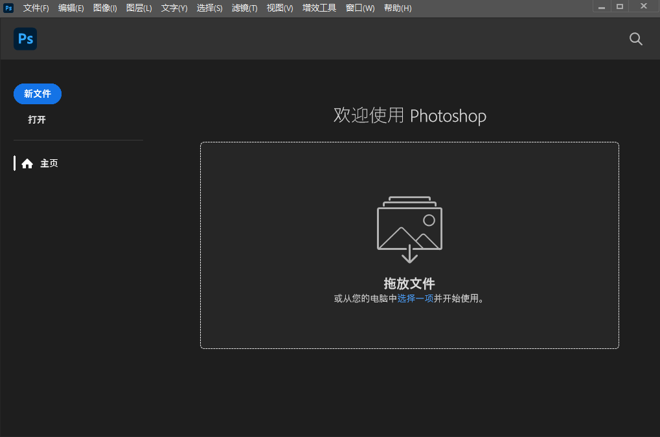Click the drop-file image icon in center

409,230
